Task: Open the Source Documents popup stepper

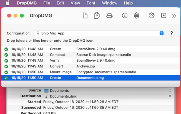Action: (170, 90)
